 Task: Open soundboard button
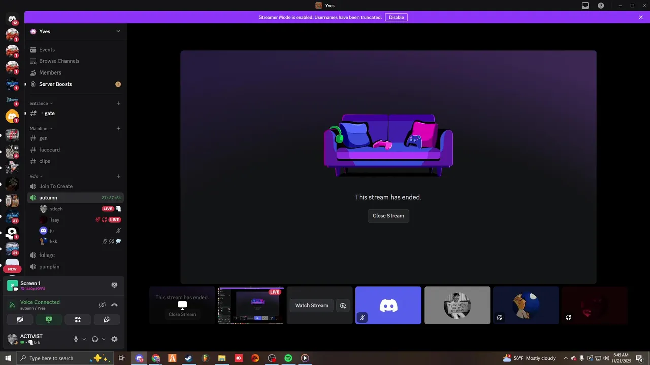coord(107,320)
